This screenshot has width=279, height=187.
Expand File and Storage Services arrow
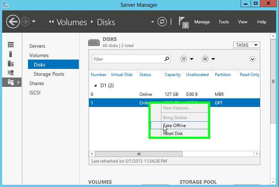coord(18,82)
